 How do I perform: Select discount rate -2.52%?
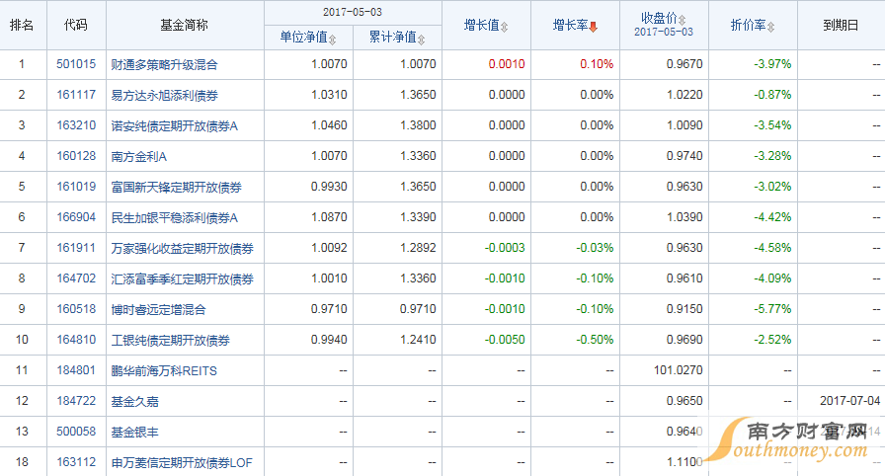(x=772, y=340)
